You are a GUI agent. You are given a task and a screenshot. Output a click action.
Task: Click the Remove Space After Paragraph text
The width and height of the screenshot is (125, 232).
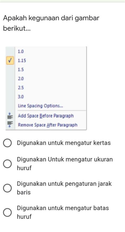point(47,125)
